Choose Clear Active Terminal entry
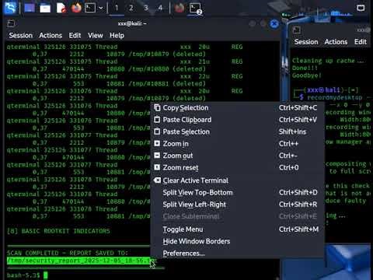The height and width of the screenshot is (280, 373). (237, 180)
